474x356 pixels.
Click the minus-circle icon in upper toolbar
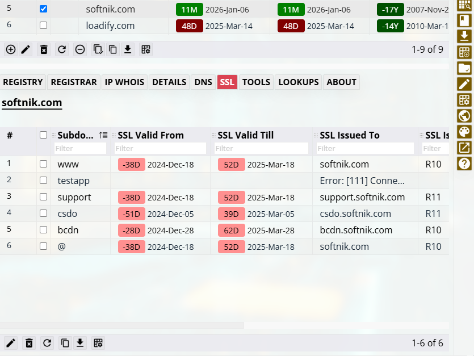pos(80,49)
